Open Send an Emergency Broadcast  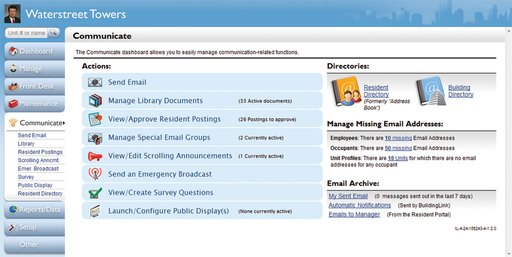click(202, 174)
